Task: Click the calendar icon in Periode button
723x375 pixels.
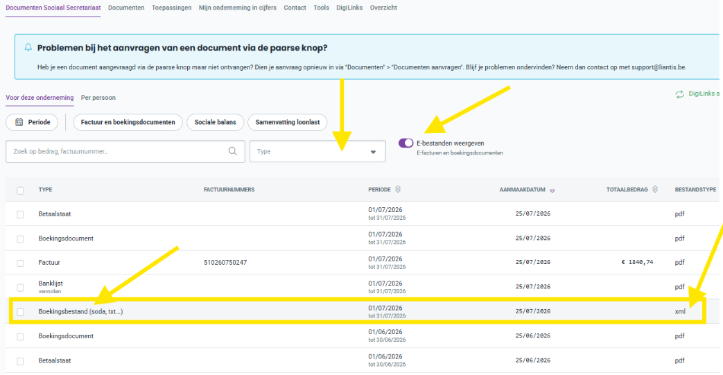Action: pyautogui.click(x=19, y=122)
